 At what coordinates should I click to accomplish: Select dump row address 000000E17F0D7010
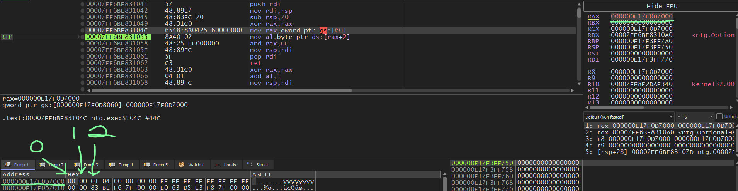34,188
